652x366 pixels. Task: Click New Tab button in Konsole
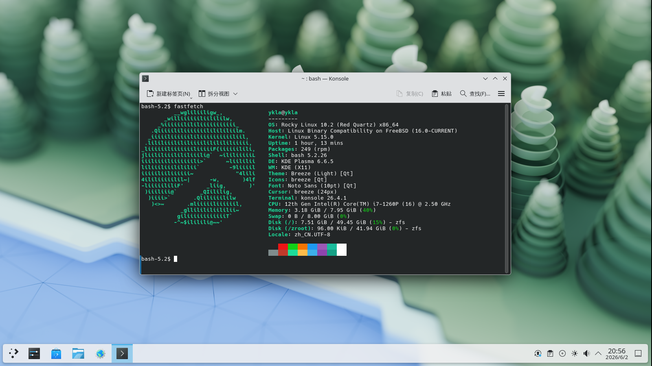click(x=168, y=94)
